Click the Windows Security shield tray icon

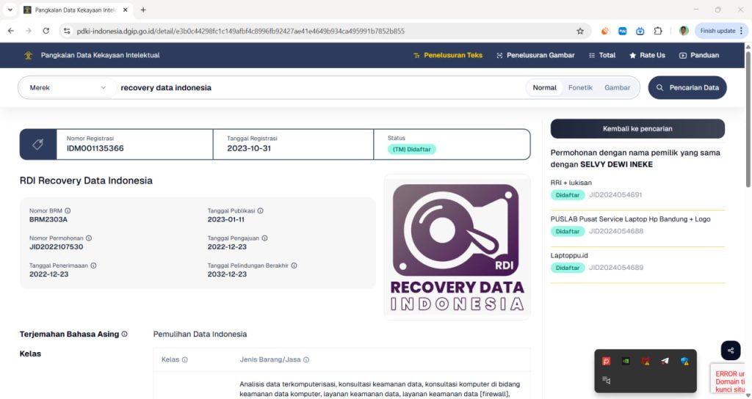685,361
